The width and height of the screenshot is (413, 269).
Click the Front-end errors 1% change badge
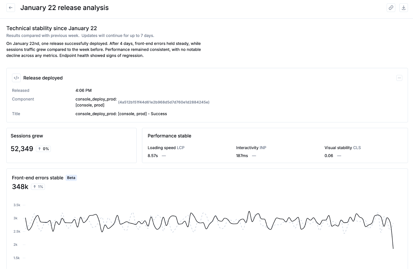pos(38,187)
